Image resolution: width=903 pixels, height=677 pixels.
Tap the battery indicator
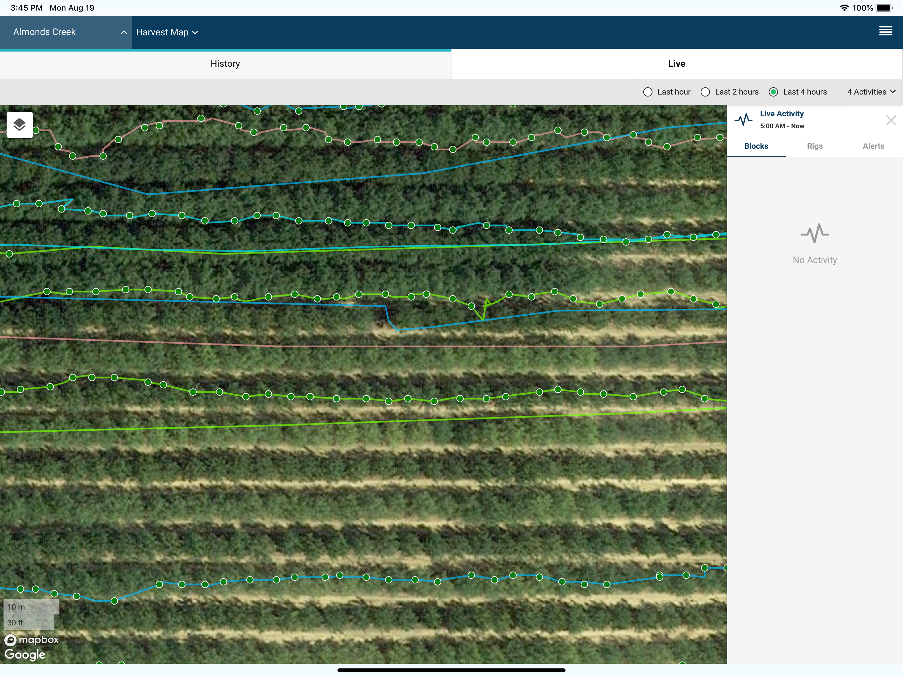[x=884, y=8]
